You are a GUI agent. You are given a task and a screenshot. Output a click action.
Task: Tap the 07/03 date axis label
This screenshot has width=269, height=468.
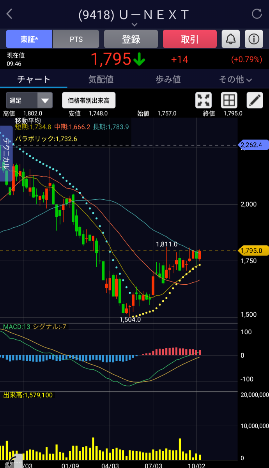154,465
